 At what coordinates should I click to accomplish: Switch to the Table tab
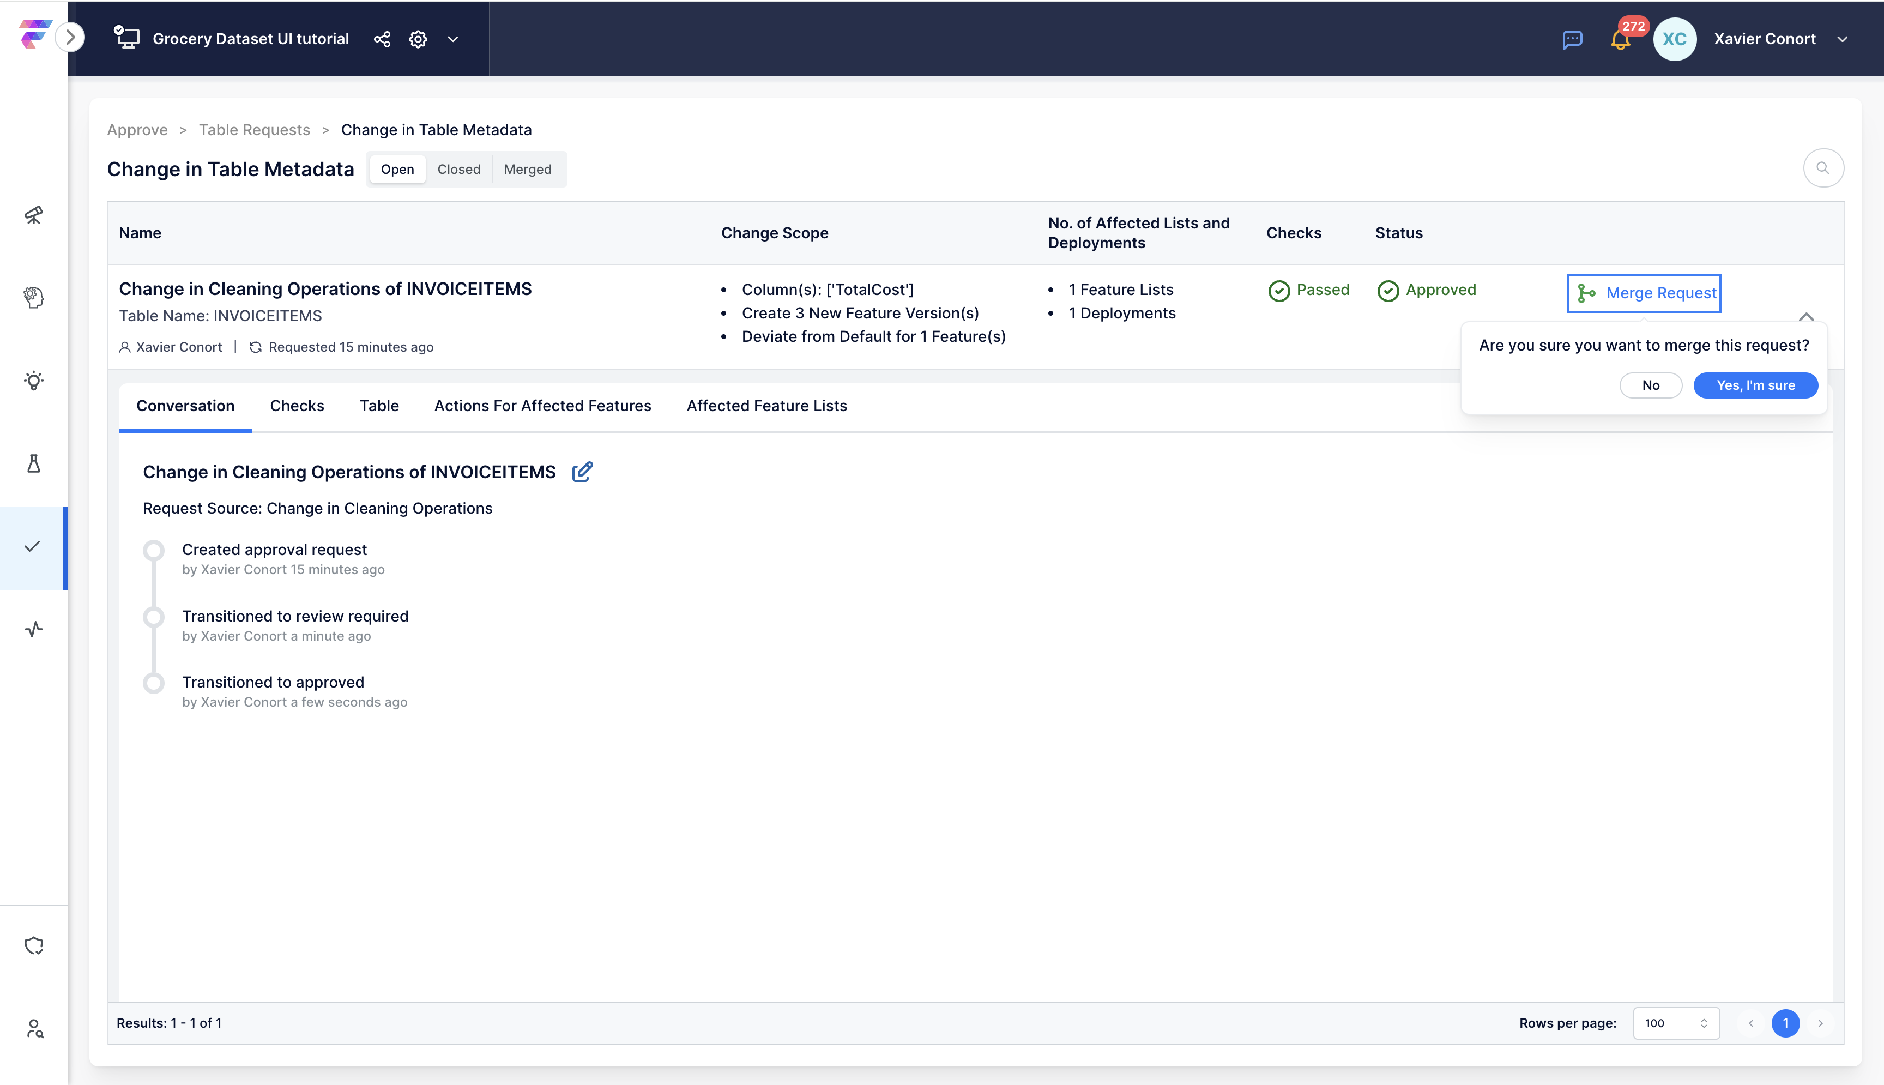pyautogui.click(x=379, y=406)
